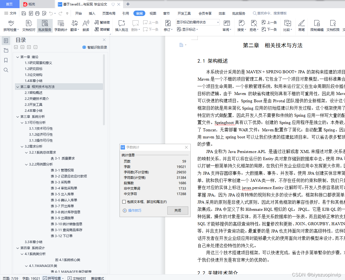The image size is (345, 280).
Task: Open the 限制编辑 restrict editing panel
Action: click(317, 26)
